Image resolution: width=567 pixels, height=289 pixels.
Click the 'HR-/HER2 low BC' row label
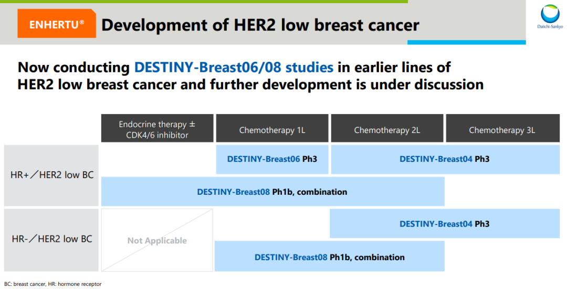tap(51, 240)
